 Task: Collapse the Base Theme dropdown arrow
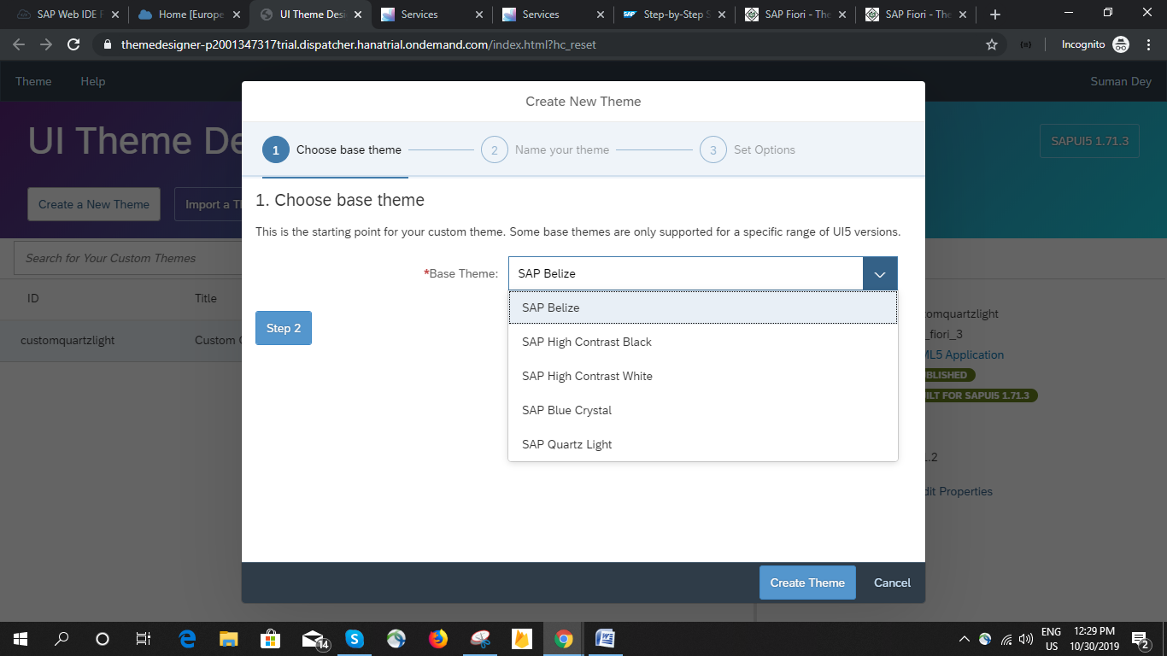[880, 274]
